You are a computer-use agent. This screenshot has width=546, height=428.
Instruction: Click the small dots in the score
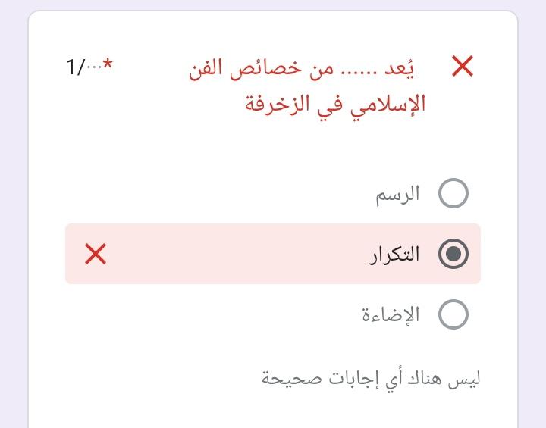[94, 65]
